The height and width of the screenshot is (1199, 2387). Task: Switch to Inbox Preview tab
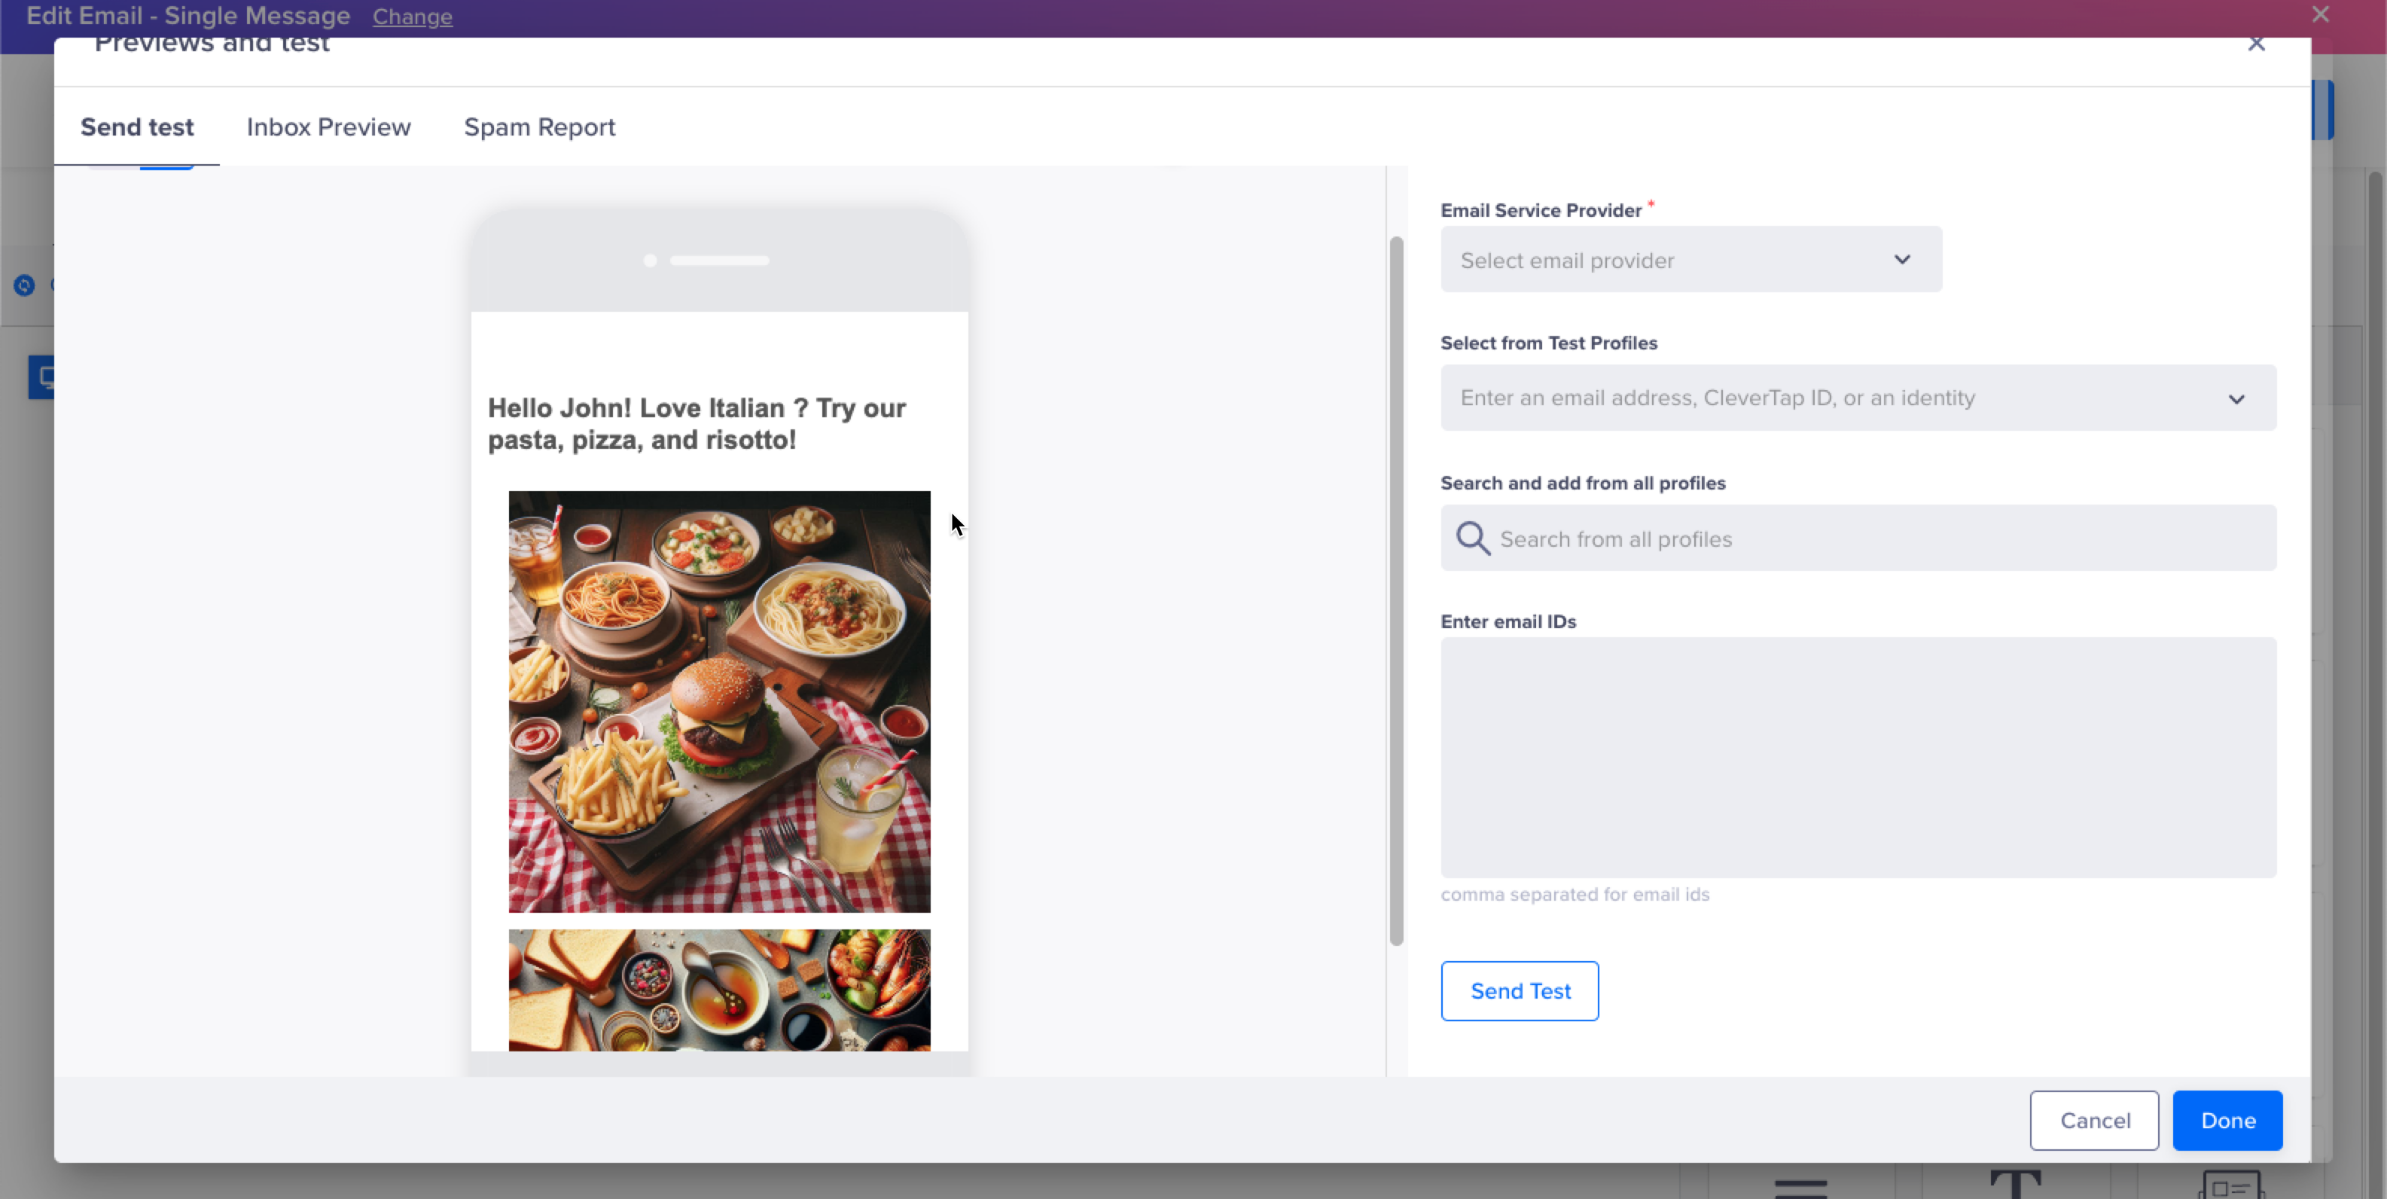pos(328,127)
